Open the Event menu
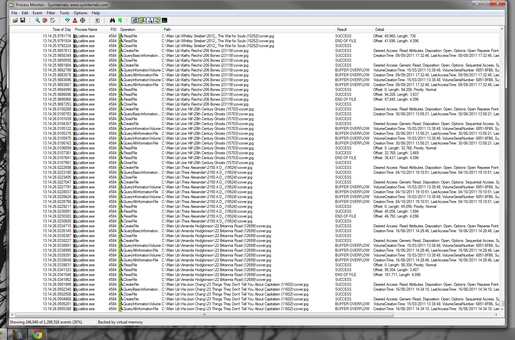 [37, 13]
